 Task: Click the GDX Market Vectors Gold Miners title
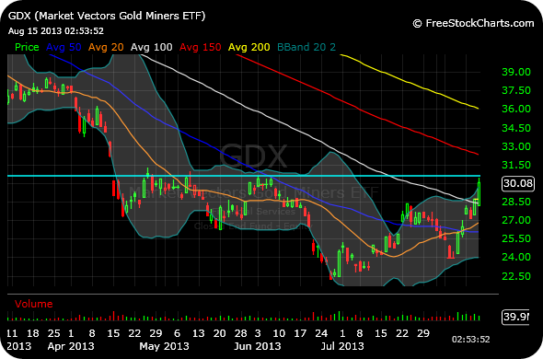107,16
